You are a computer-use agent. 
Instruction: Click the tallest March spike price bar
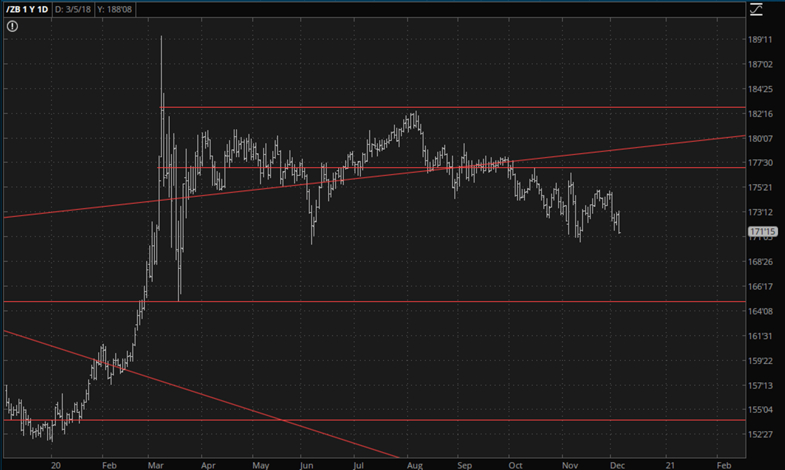161,77
